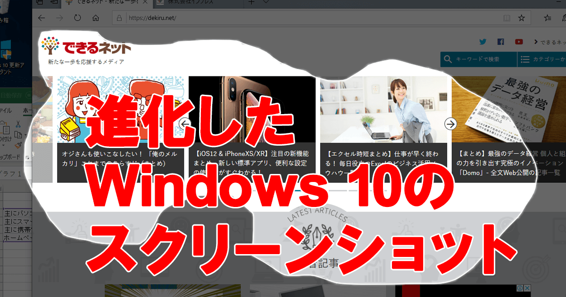This screenshot has height=297, width=566.
Task: Open the エクセル時短まとめ article image
Action: 383,109
